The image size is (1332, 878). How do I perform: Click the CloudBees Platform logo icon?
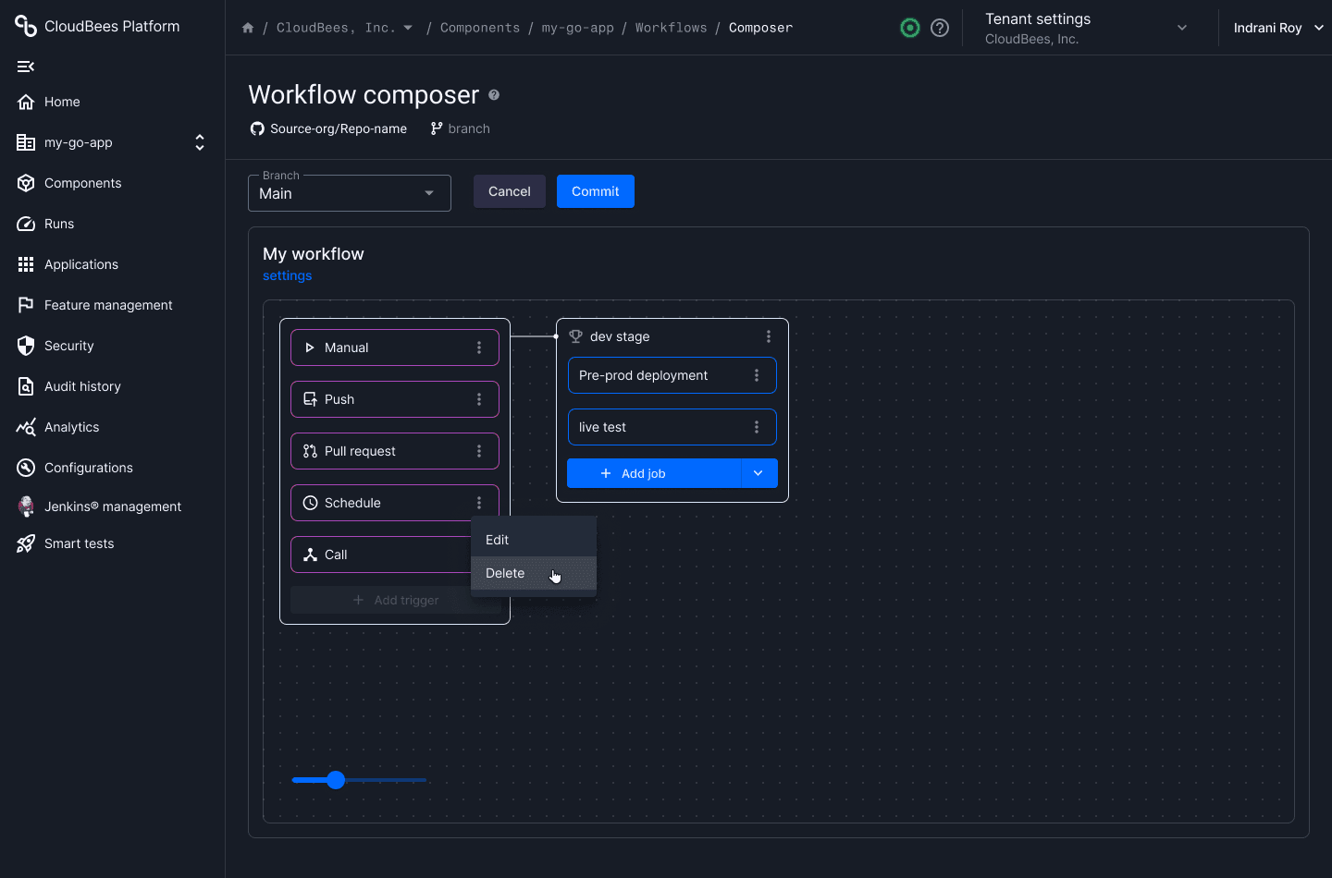click(x=26, y=26)
